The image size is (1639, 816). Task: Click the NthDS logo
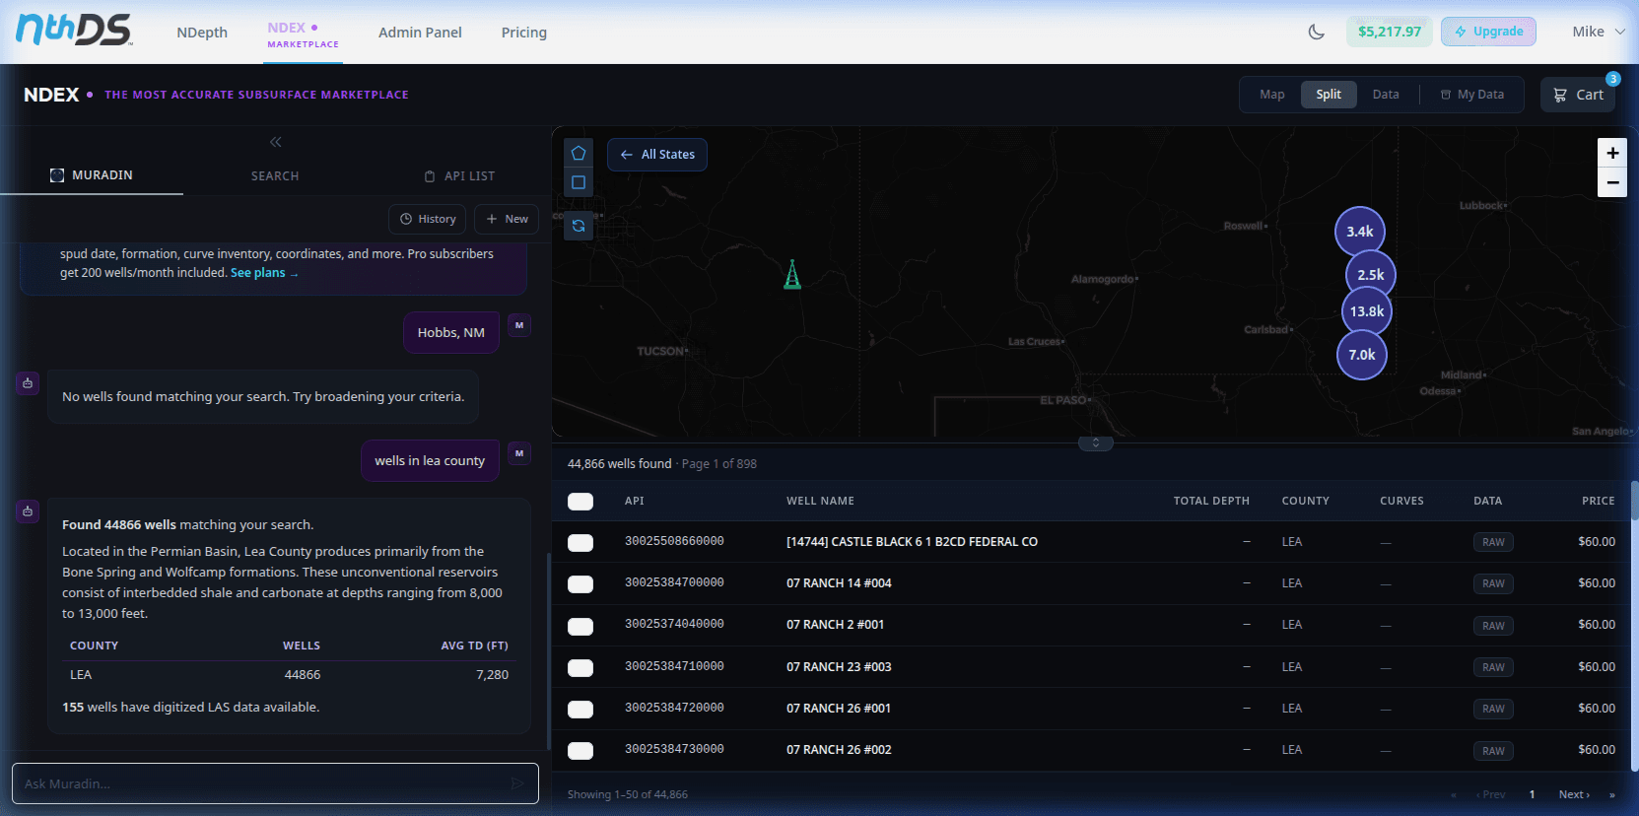(74, 31)
